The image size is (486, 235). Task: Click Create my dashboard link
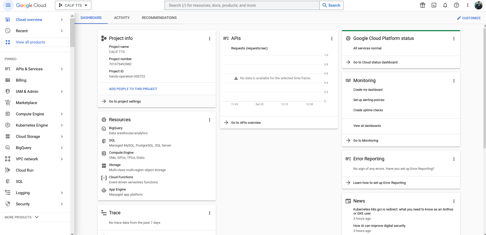[368, 90]
